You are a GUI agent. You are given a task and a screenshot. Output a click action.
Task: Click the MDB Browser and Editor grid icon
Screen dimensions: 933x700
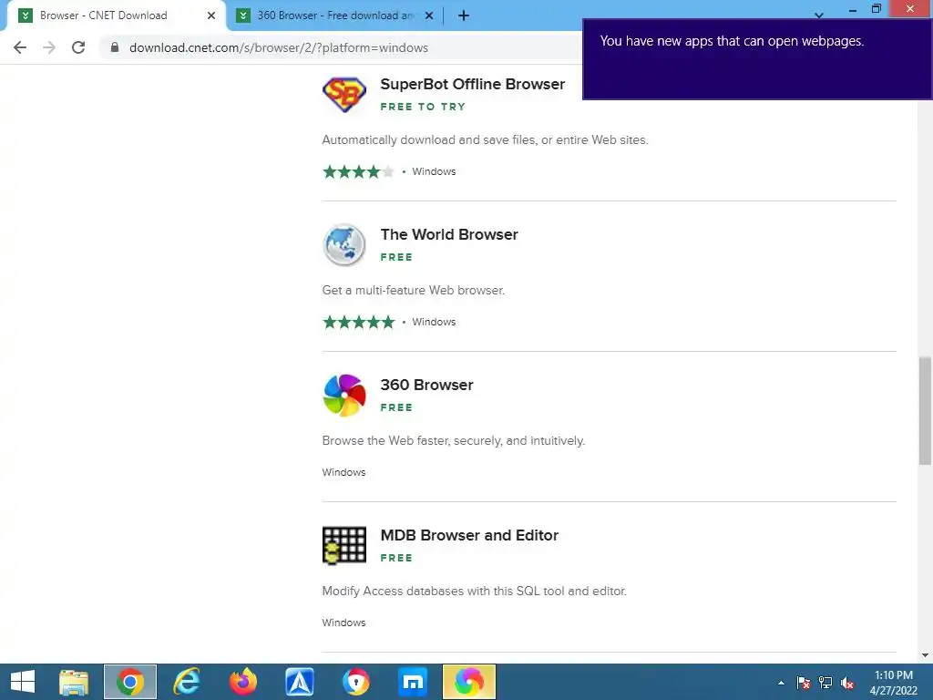[343, 545]
